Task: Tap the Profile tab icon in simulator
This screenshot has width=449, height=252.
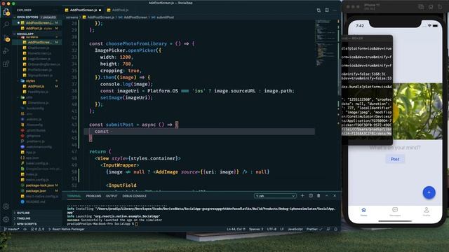Action: [x=426, y=211]
